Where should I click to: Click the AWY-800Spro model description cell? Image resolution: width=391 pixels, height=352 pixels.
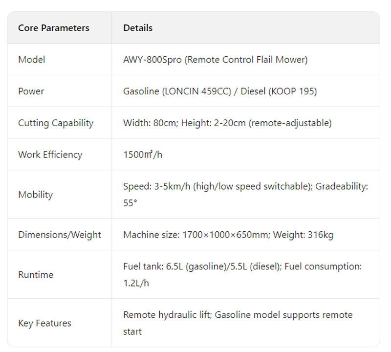point(215,60)
